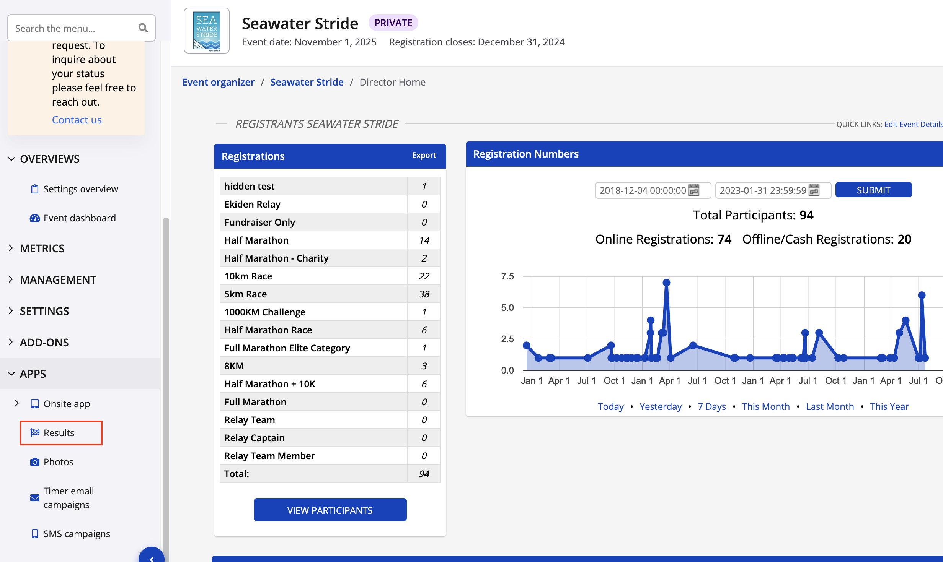Select the This Month date filter
This screenshot has height=562, width=943.
point(765,406)
